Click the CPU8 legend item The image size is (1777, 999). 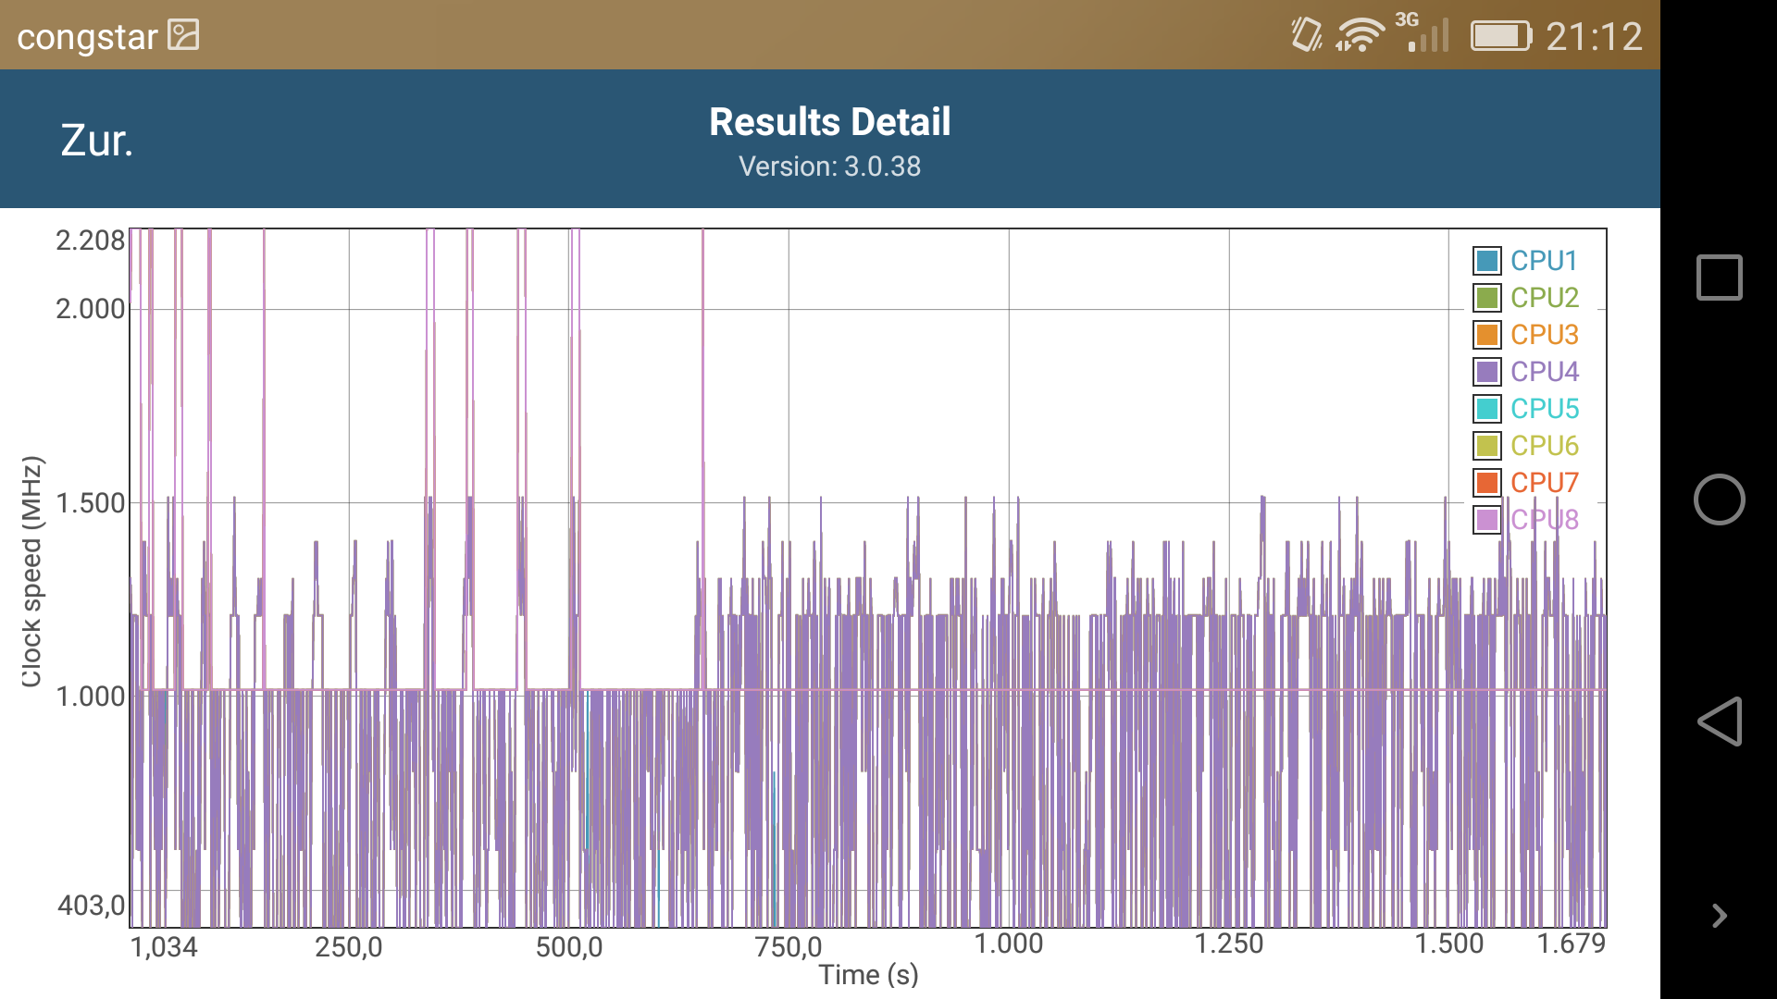1543,520
